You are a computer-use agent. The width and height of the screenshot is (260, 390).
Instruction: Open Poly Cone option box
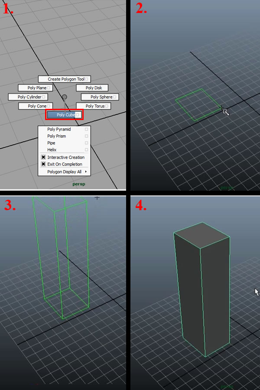tap(49, 106)
